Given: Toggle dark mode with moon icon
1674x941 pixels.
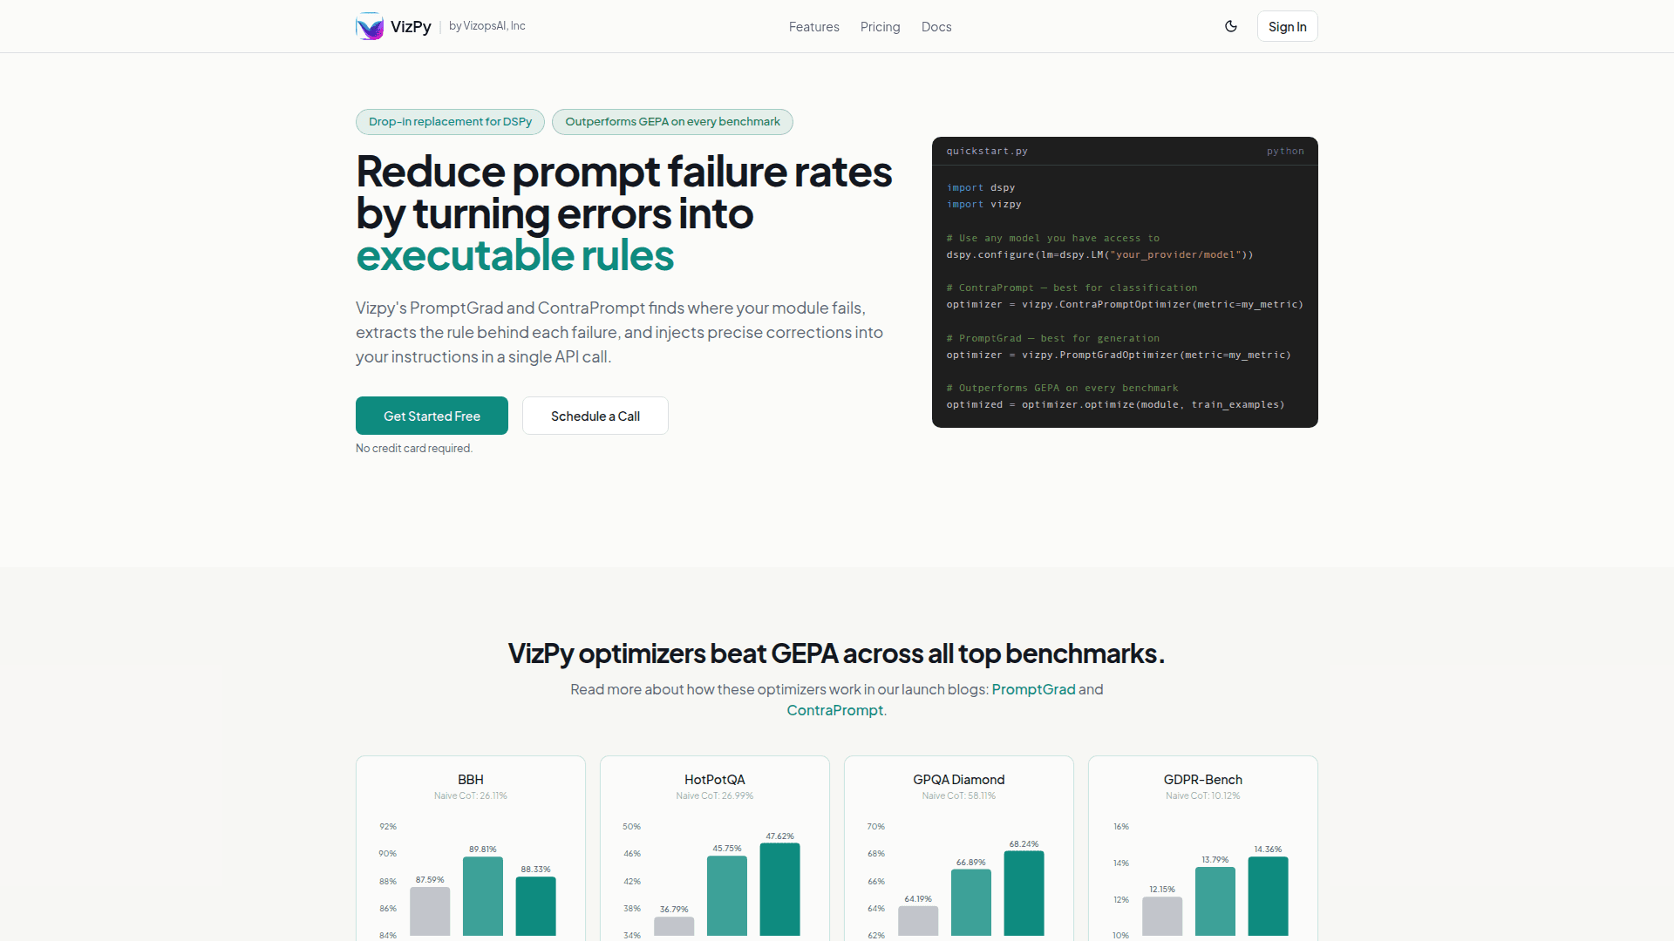Looking at the screenshot, I should tap(1231, 26).
